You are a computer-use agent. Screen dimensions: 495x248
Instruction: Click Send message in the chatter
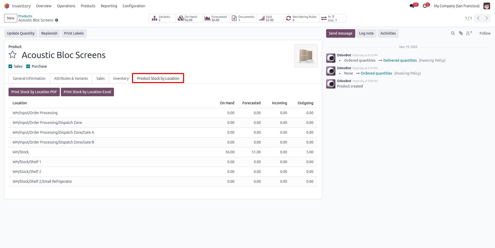341,33
